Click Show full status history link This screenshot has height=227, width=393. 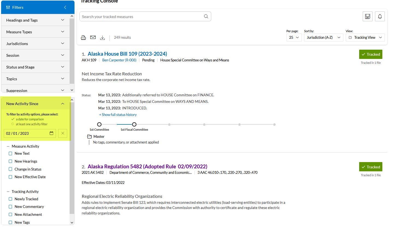coord(118,115)
